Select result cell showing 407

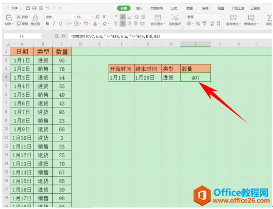click(x=195, y=78)
